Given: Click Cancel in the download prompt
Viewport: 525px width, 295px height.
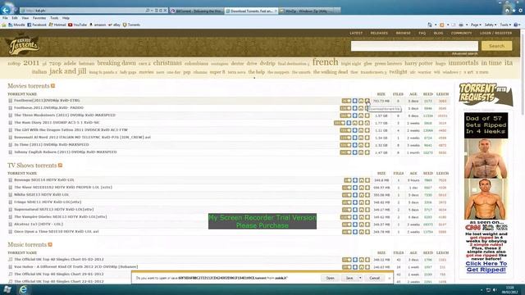Looking at the screenshot, I should pos(374,278).
